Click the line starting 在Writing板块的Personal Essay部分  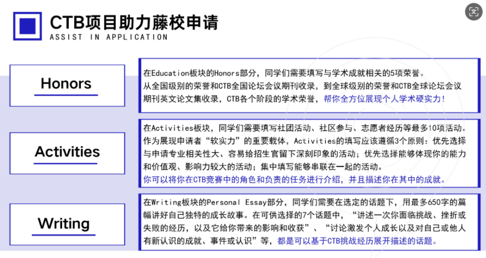[x=304, y=202]
